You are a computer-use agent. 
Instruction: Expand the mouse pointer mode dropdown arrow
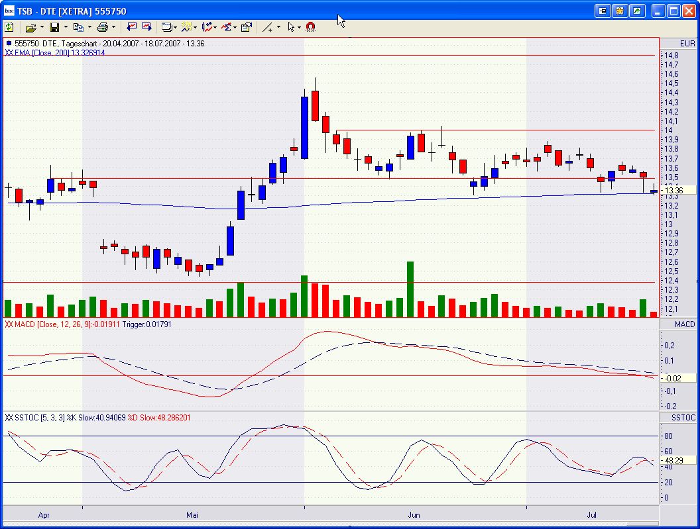click(300, 27)
